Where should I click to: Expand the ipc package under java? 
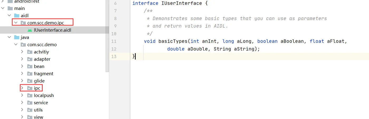[x=22, y=88]
